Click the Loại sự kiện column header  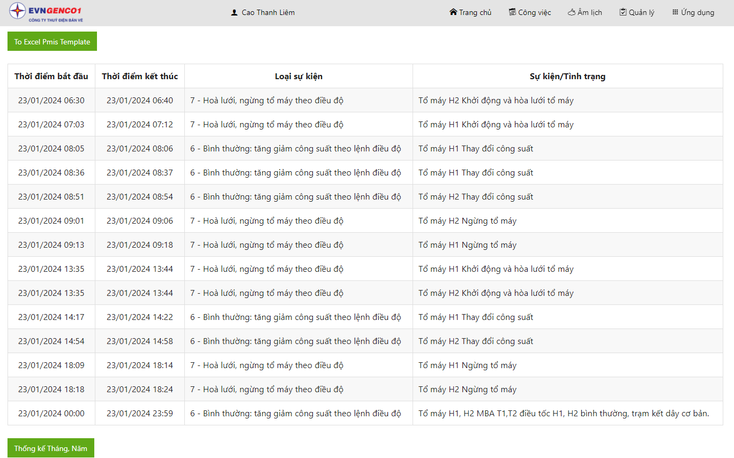pos(299,76)
